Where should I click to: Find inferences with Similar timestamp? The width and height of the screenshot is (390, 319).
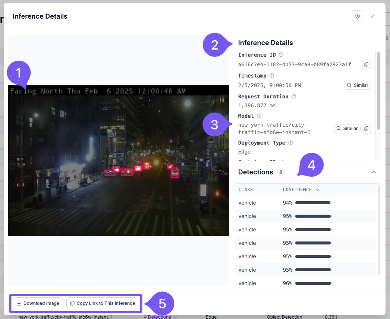click(x=357, y=85)
